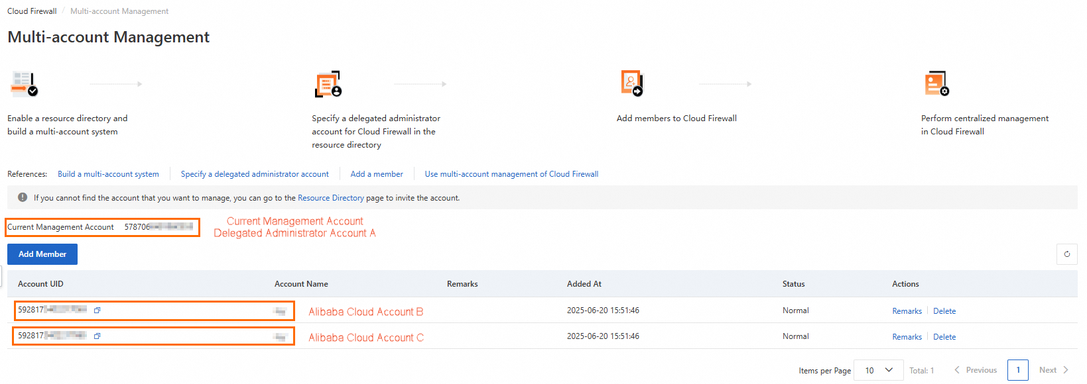
Task: Delete the second account row
Action: (x=944, y=337)
